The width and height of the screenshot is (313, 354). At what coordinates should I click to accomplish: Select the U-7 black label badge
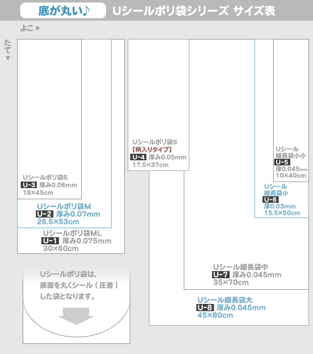tap(221, 275)
